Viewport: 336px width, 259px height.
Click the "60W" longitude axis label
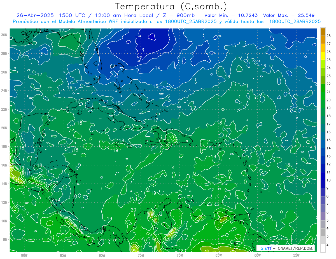pyautogui.click(x=258, y=255)
